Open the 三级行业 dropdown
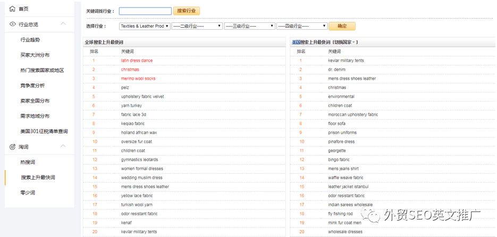The width and height of the screenshot is (497, 237). (249, 26)
